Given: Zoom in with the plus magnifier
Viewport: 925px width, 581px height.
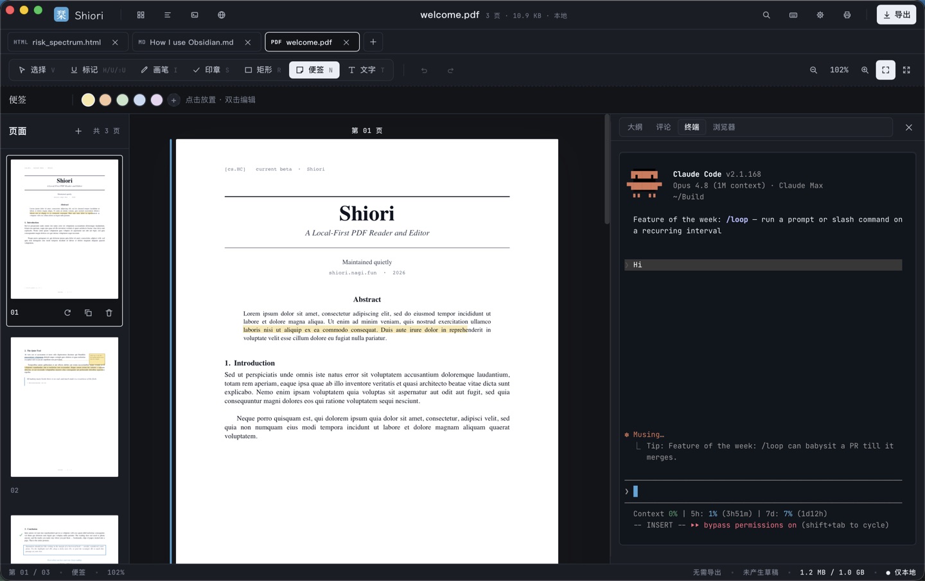Looking at the screenshot, I should click(865, 70).
